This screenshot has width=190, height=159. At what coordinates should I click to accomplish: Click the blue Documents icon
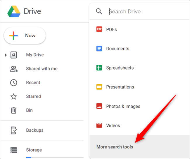[x=99, y=49]
